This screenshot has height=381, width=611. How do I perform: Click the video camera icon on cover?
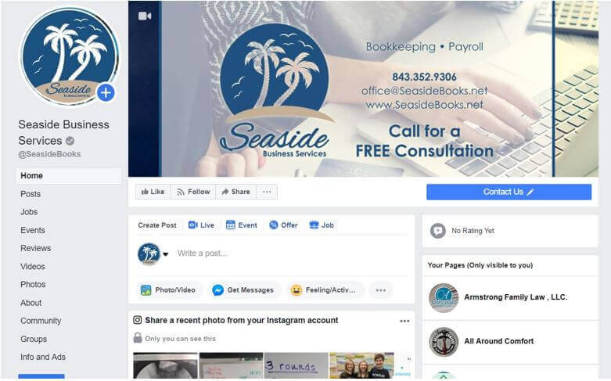pos(145,16)
